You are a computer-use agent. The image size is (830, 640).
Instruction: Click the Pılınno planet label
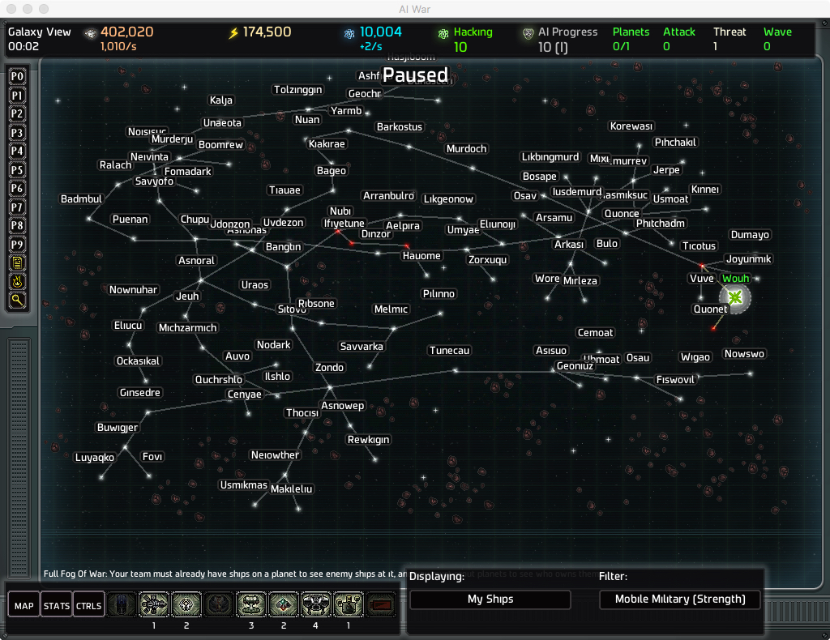(439, 293)
